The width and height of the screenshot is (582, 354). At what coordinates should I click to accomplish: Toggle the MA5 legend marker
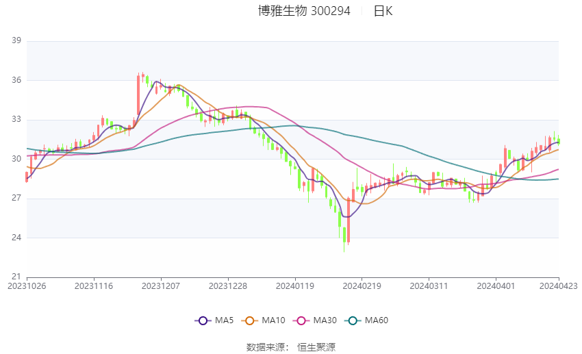click(203, 320)
